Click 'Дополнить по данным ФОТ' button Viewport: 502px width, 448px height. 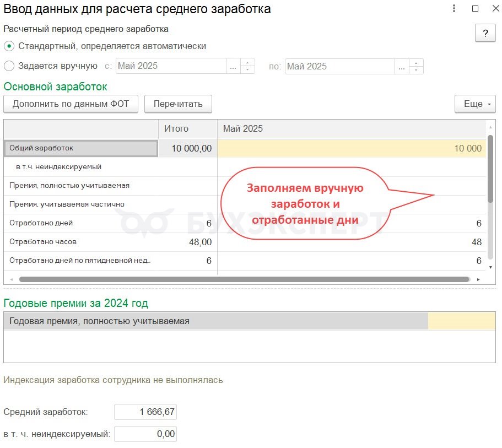(71, 104)
